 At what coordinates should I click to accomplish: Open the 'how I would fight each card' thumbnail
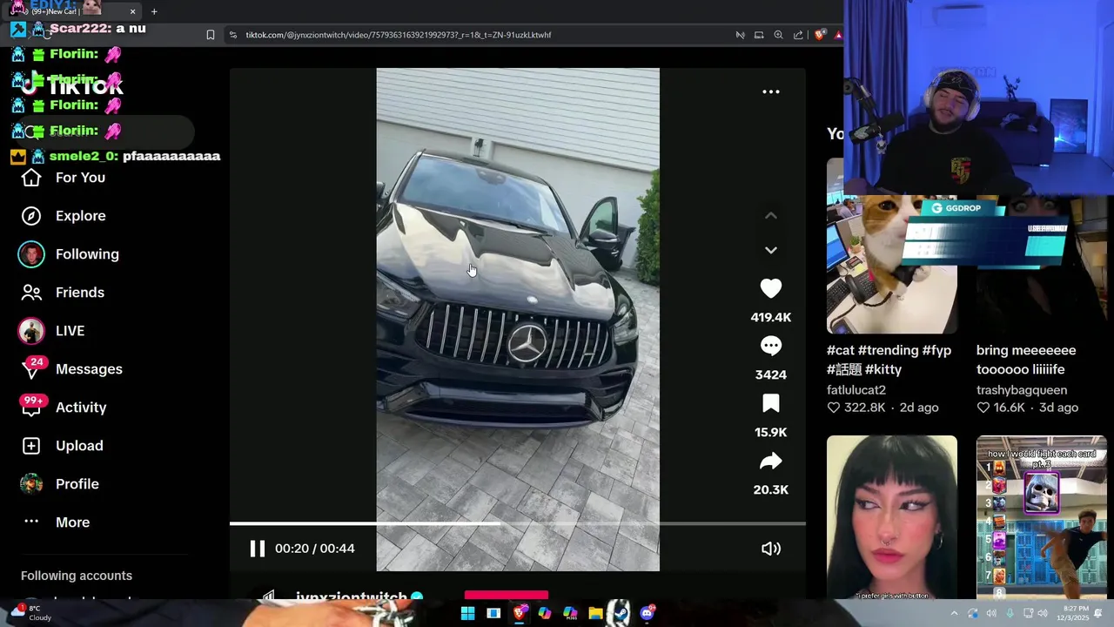tap(1042, 518)
